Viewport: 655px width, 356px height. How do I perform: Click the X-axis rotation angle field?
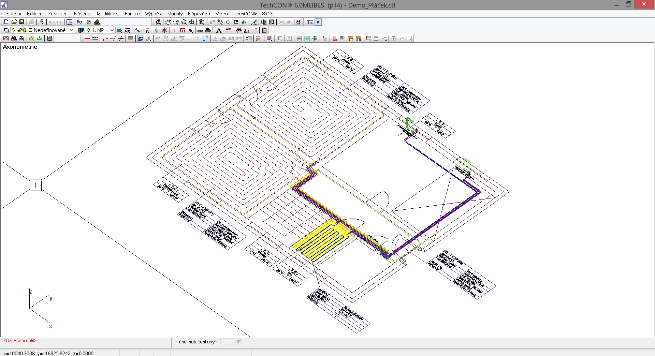231,342
